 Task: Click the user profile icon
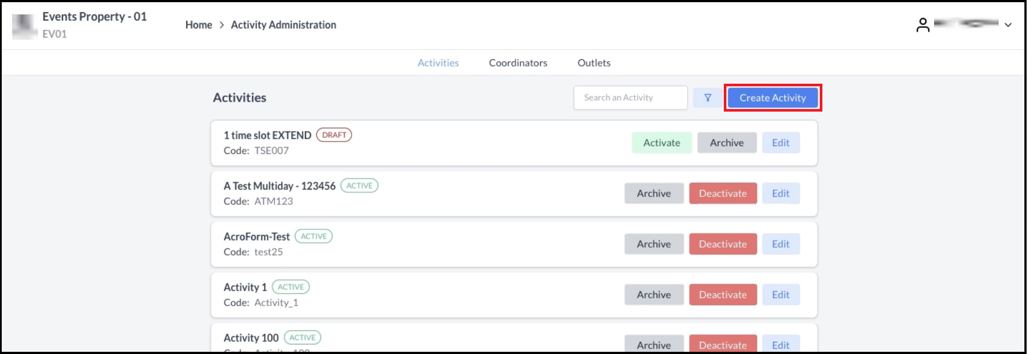pyautogui.click(x=922, y=24)
